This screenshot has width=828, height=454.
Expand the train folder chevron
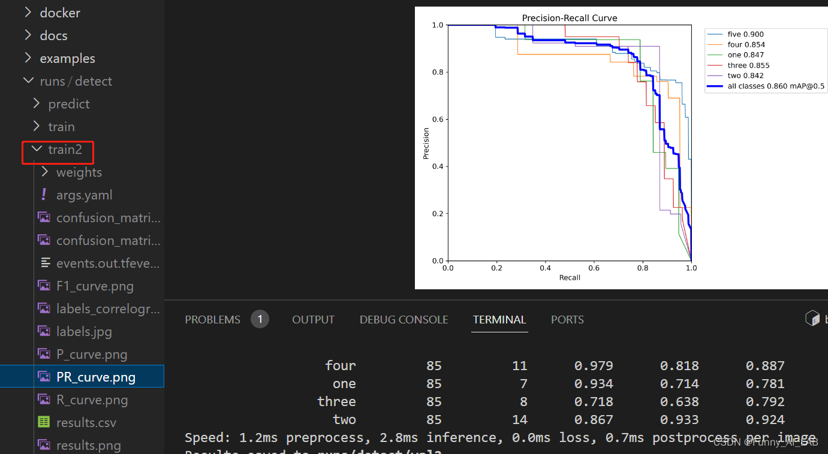click(36, 126)
